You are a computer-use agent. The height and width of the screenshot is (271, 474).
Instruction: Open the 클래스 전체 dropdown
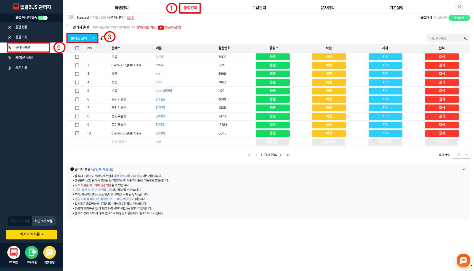point(82,38)
